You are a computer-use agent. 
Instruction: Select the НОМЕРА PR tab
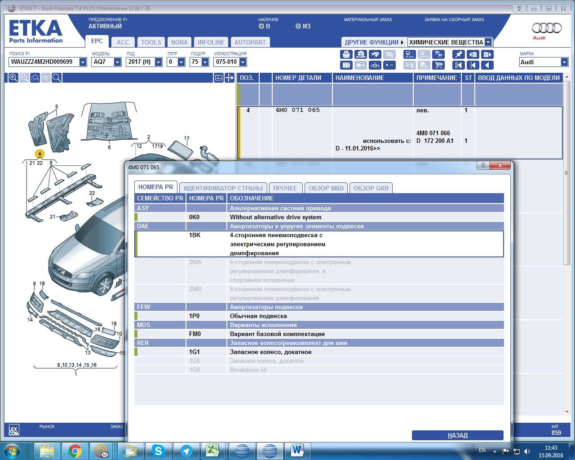155,187
